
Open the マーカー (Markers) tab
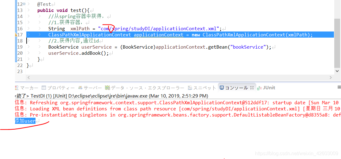click(x=27, y=88)
